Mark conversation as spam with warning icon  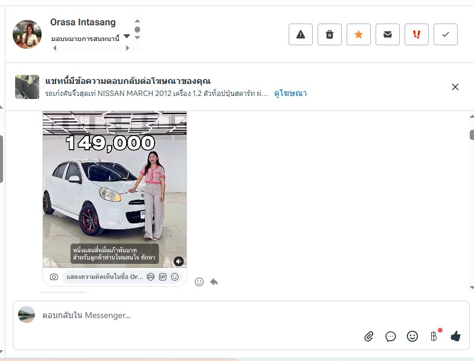pyautogui.click(x=301, y=34)
